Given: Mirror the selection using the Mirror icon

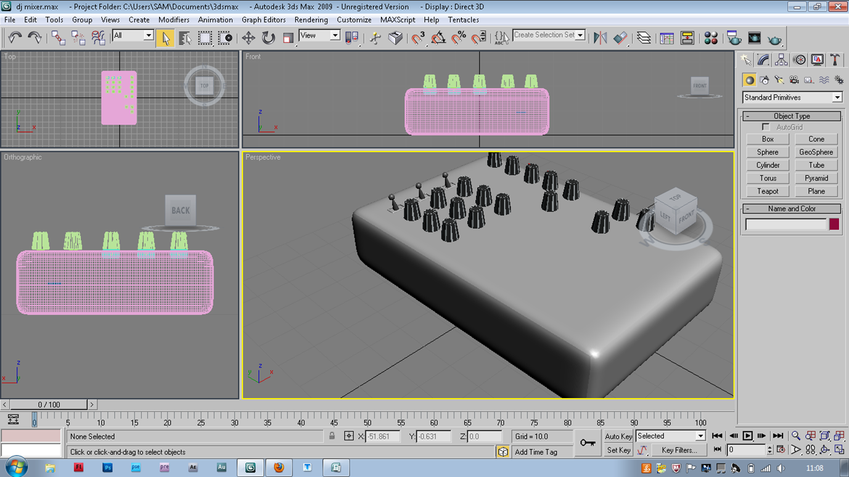Looking at the screenshot, I should click(x=601, y=38).
